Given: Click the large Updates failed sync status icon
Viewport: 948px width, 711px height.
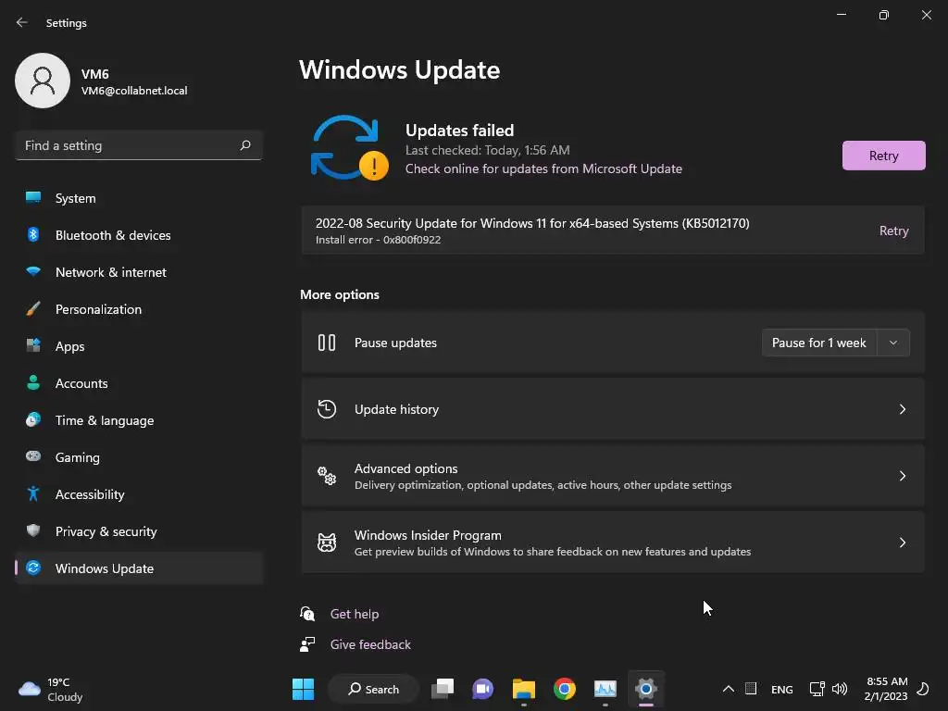Looking at the screenshot, I should click(x=349, y=148).
